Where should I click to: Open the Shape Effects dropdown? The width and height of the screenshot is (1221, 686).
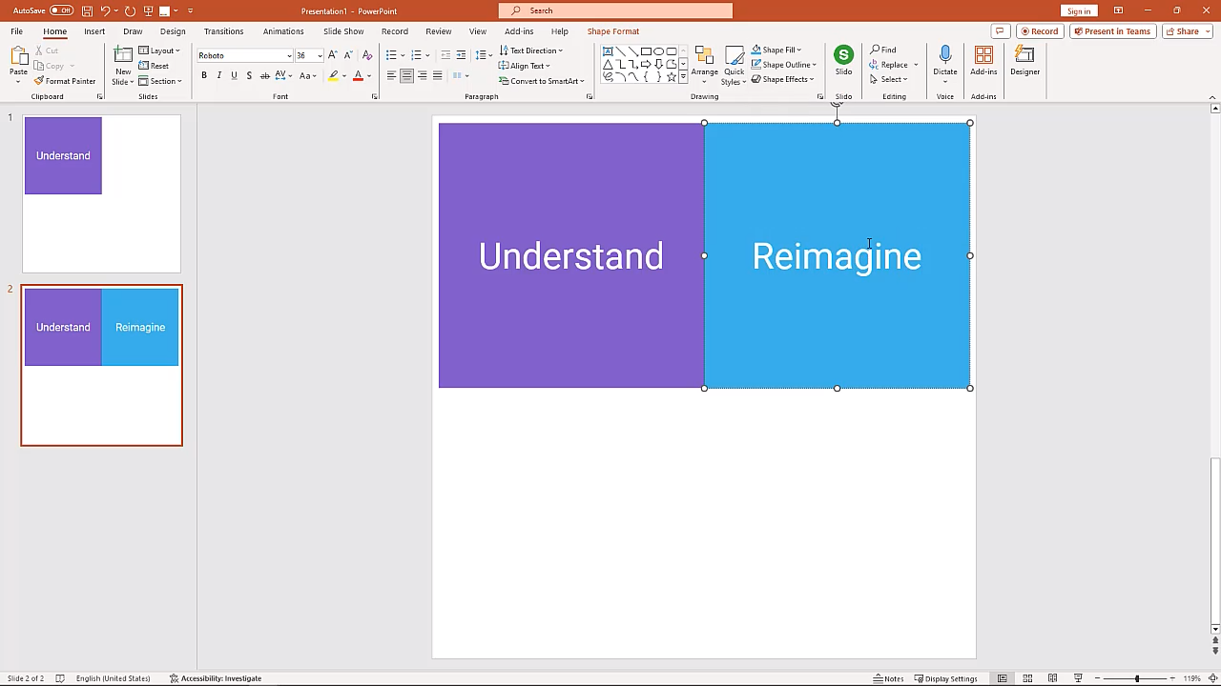(x=782, y=79)
